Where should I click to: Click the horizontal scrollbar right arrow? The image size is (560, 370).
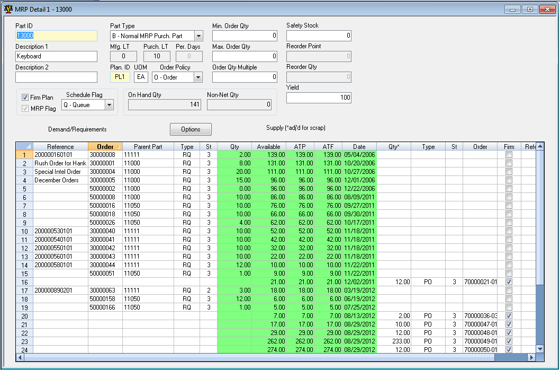pos(531,357)
